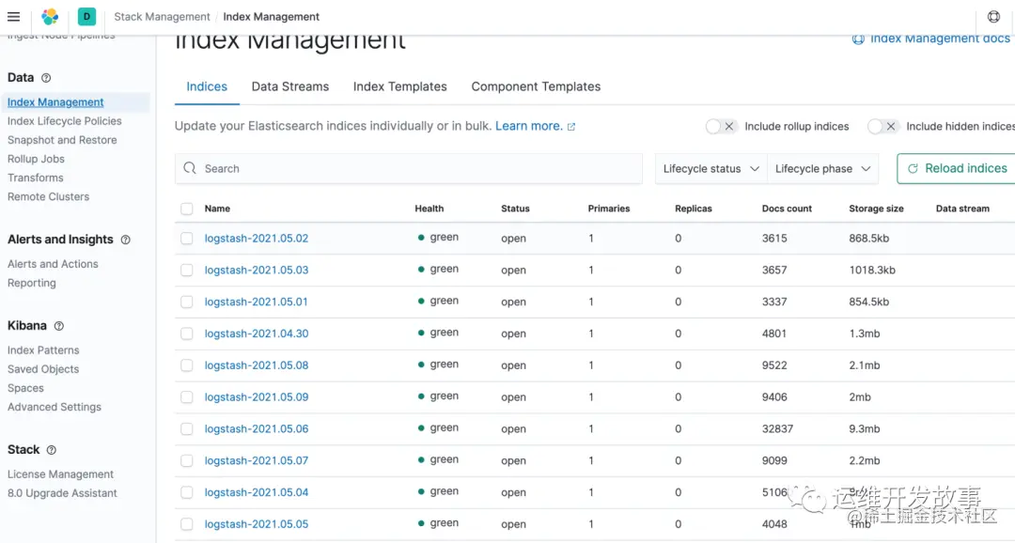
Task: Click the help icon beside Data heading
Action: point(46,78)
